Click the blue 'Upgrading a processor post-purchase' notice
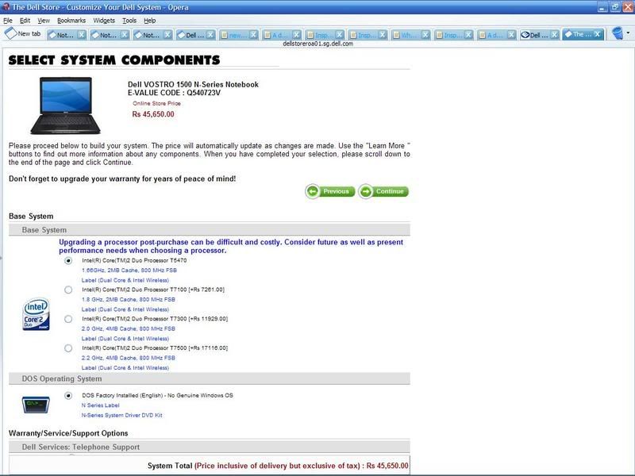This screenshot has height=476, width=635. coord(231,246)
